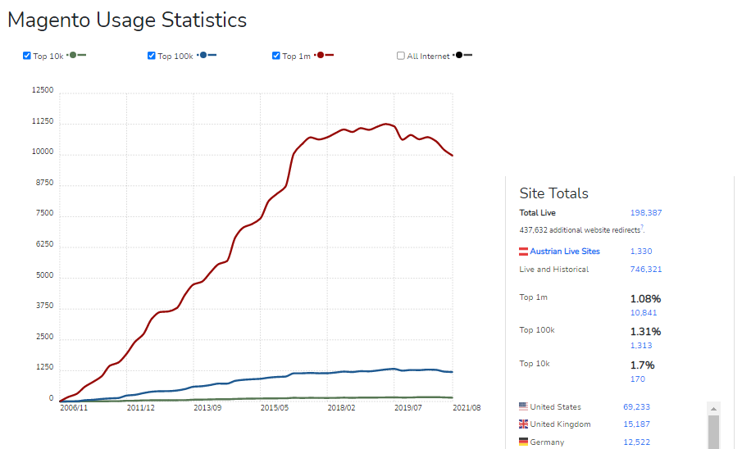This screenshot has height=449, width=742.
Task: Open Top 100k count 1,313
Action: click(641, 346)
